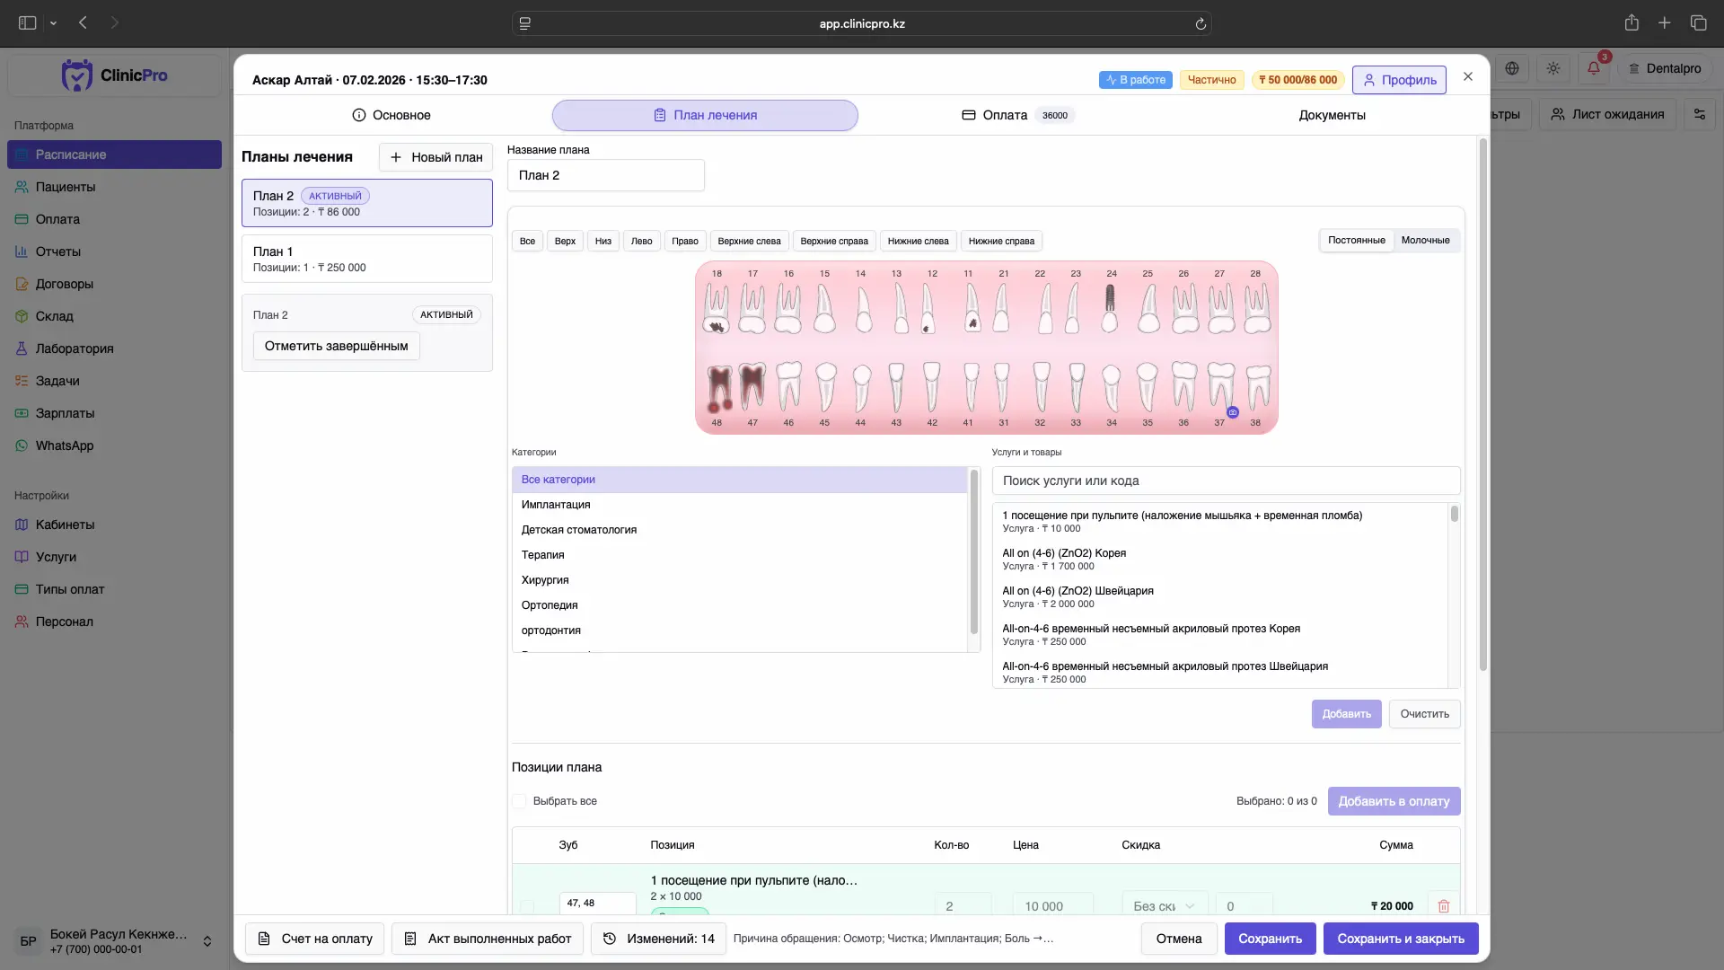Toggle the Все teeth filter chip
1724x970 pixels.
pyautogui.click(x=527, y=241)
